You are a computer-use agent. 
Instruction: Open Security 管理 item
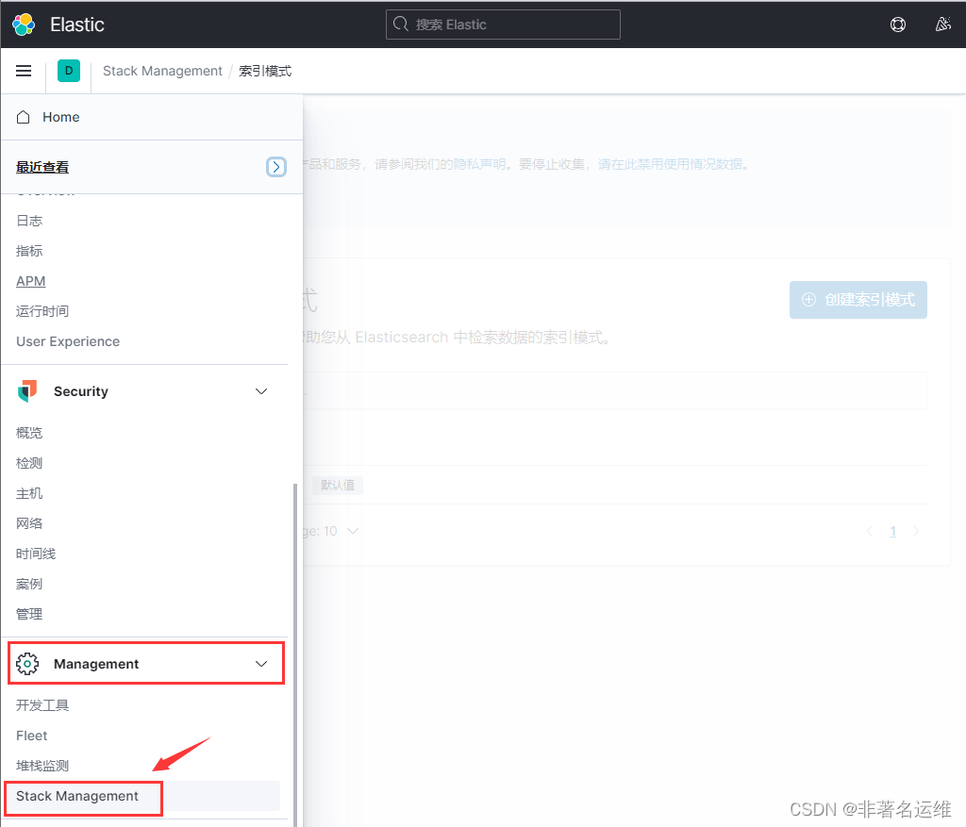(29, 614)
